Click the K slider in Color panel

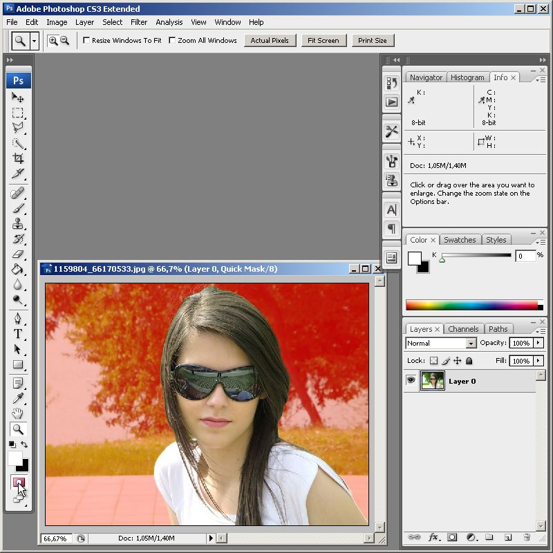coord(476,255)
